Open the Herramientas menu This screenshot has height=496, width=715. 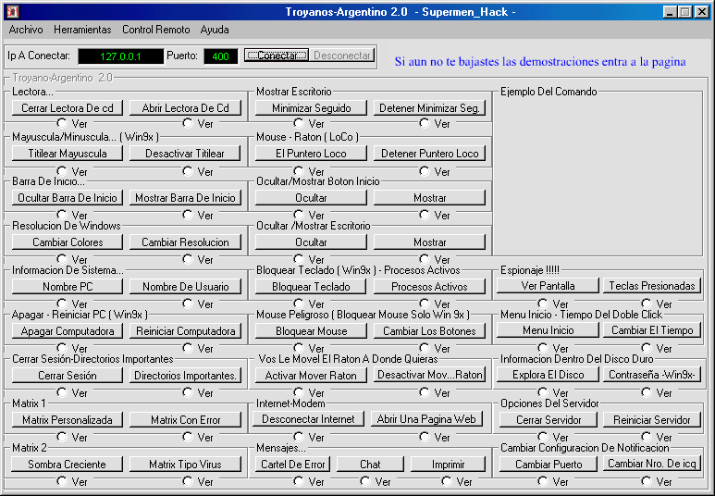click(82, 30)
